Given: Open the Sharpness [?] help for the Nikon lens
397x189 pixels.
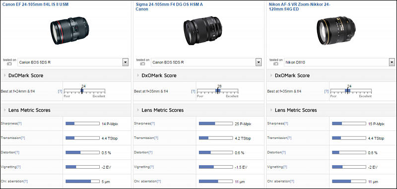Looking at the screenshot, I should coord(286,124).
